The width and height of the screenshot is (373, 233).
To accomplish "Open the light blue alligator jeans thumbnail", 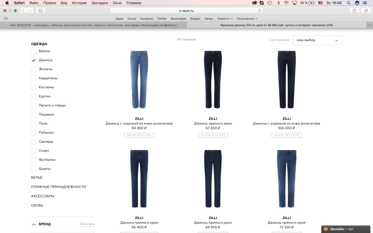I will click(139, 80).
